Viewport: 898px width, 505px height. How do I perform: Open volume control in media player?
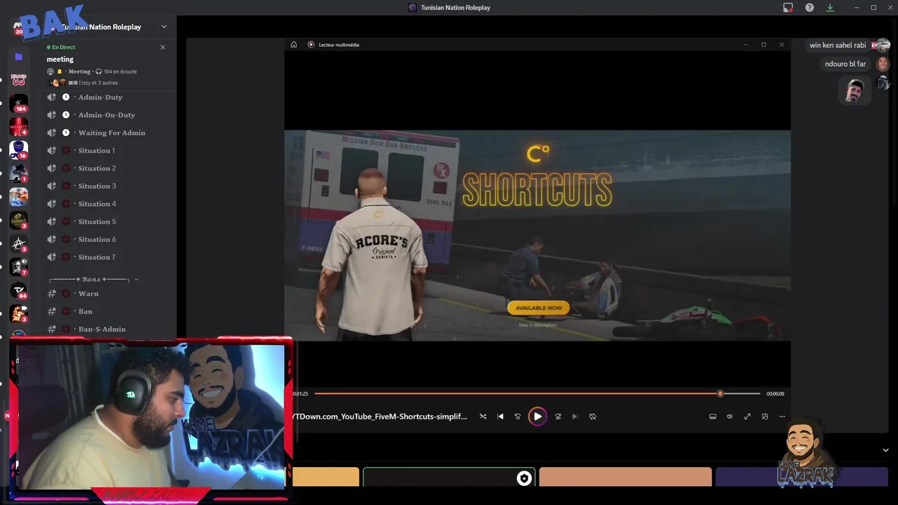[730, 417]
